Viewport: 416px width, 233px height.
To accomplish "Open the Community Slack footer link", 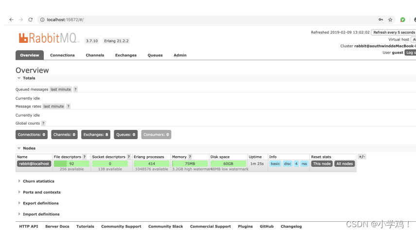I will 166,226.
